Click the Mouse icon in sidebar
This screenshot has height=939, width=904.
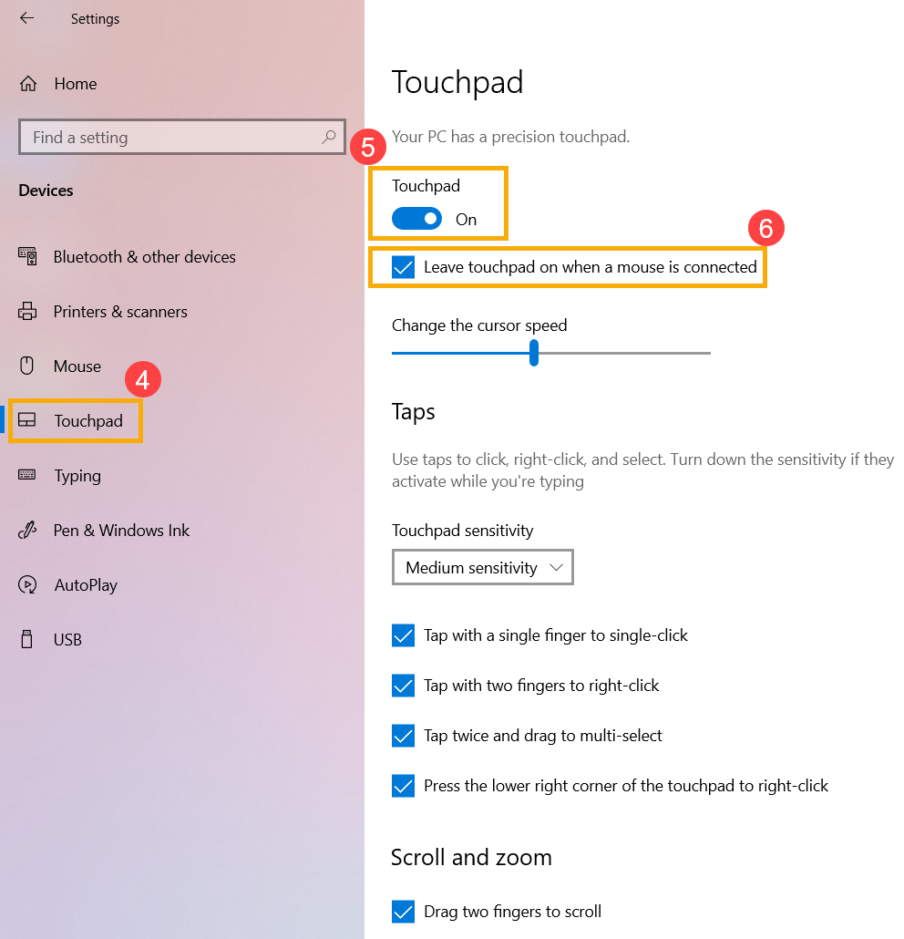[x=27, y=366]
